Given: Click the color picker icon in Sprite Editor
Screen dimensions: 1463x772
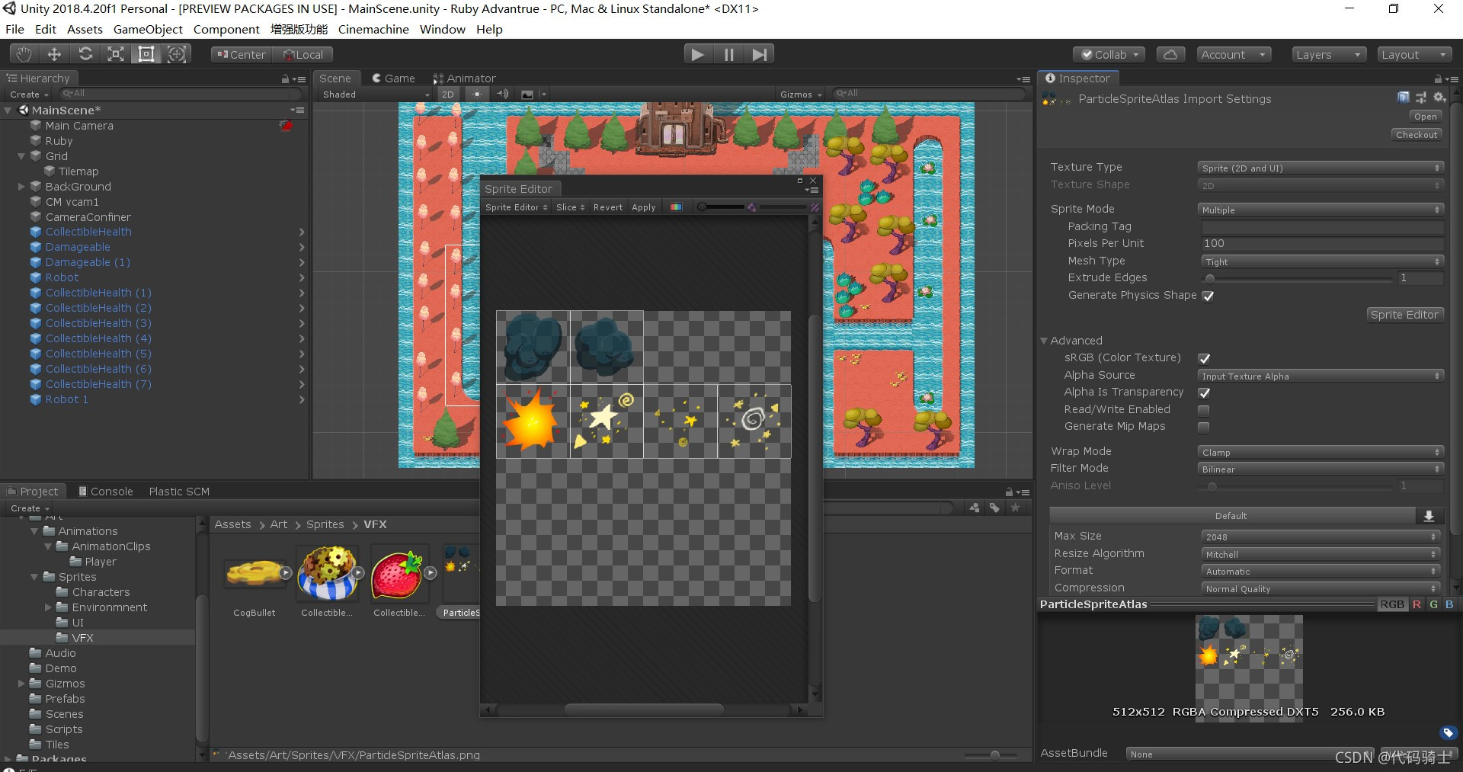Looking at the screenshot, I should click(x=676, y=207).
